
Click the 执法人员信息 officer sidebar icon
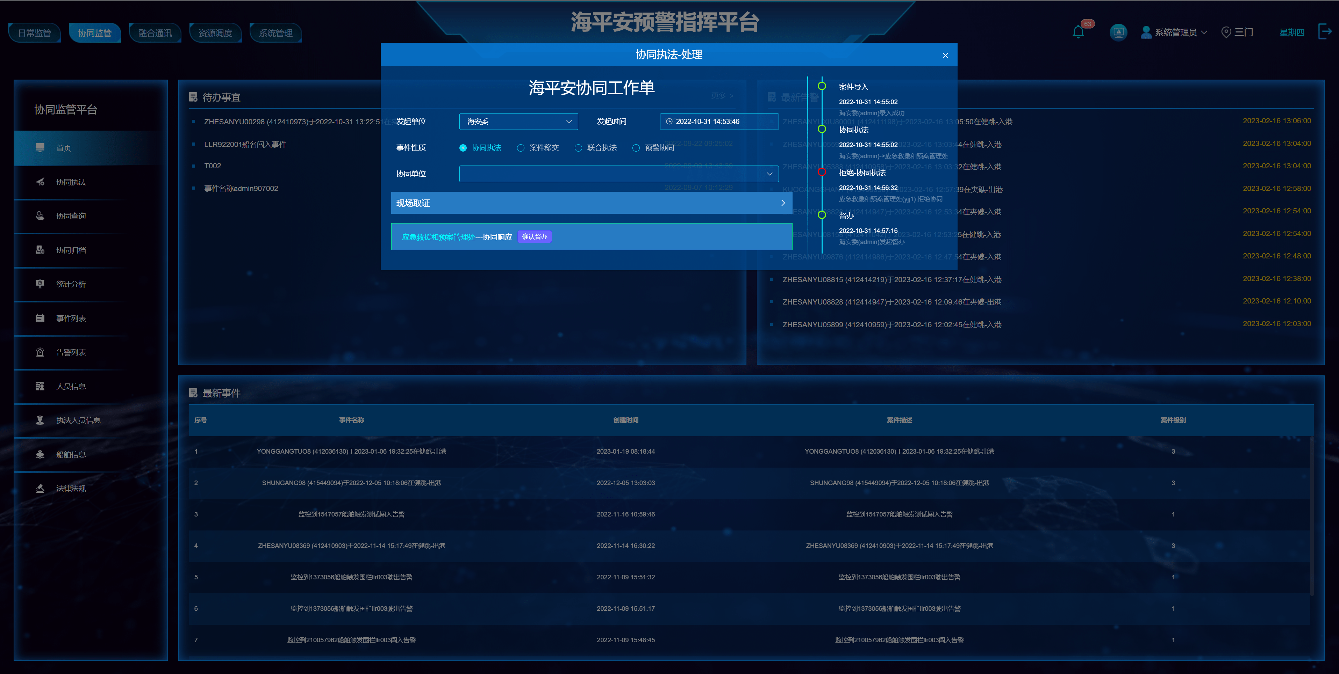(40, 420)
